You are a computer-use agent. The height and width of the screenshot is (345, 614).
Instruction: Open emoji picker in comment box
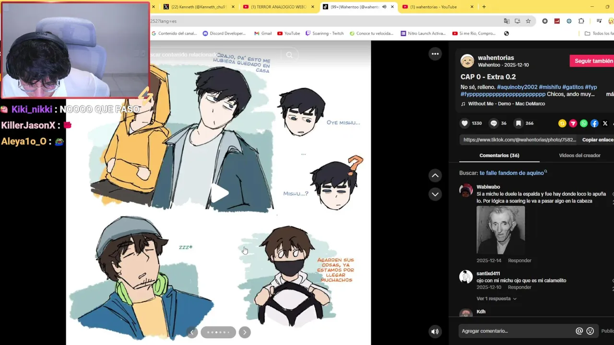[590, 331]
